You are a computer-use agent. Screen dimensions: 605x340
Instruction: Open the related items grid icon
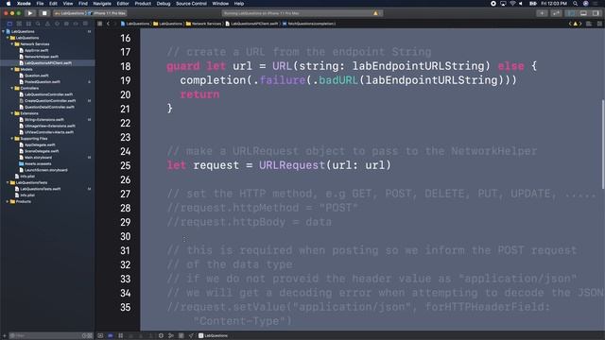pos(100,24)
